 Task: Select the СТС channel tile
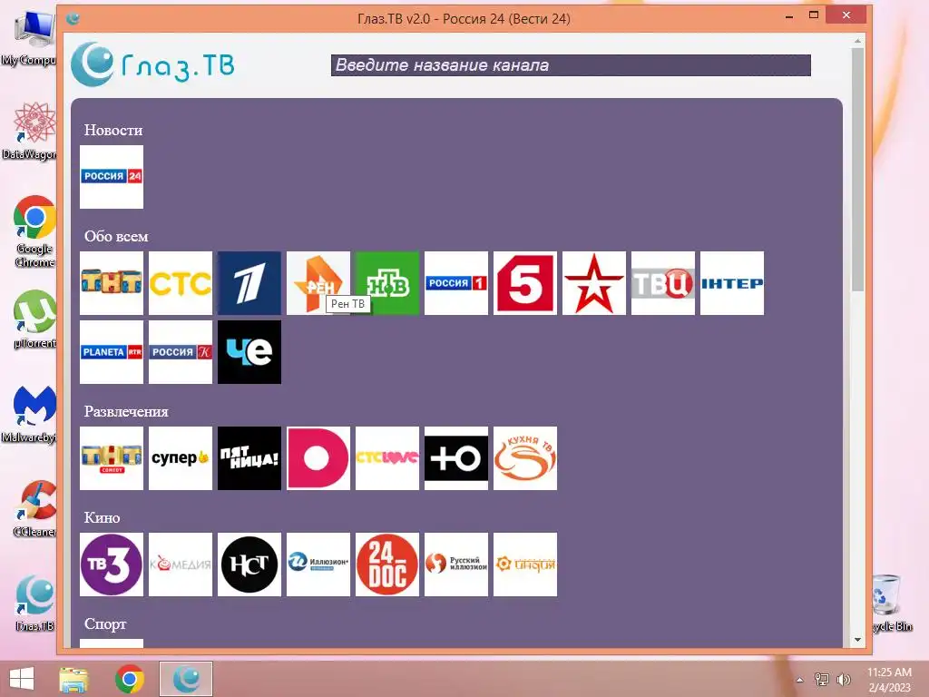tap(181, 283)
